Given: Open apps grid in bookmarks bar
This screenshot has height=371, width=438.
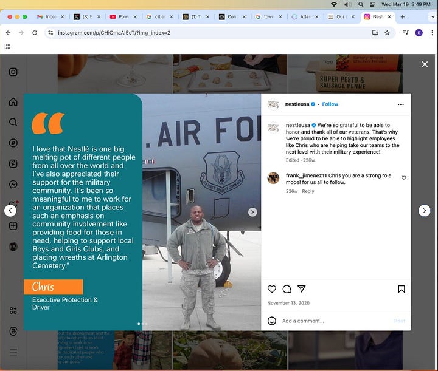Looking at the screenshot, I should click(7, 46).
